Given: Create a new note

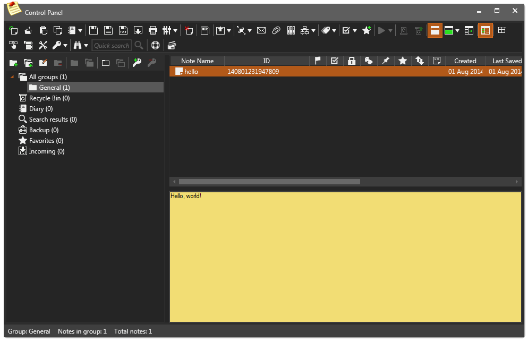Looking at the screenshot, I should 13,30.
